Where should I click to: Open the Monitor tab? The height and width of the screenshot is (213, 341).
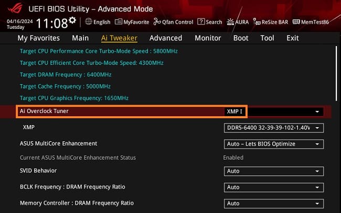coord(208,38)
